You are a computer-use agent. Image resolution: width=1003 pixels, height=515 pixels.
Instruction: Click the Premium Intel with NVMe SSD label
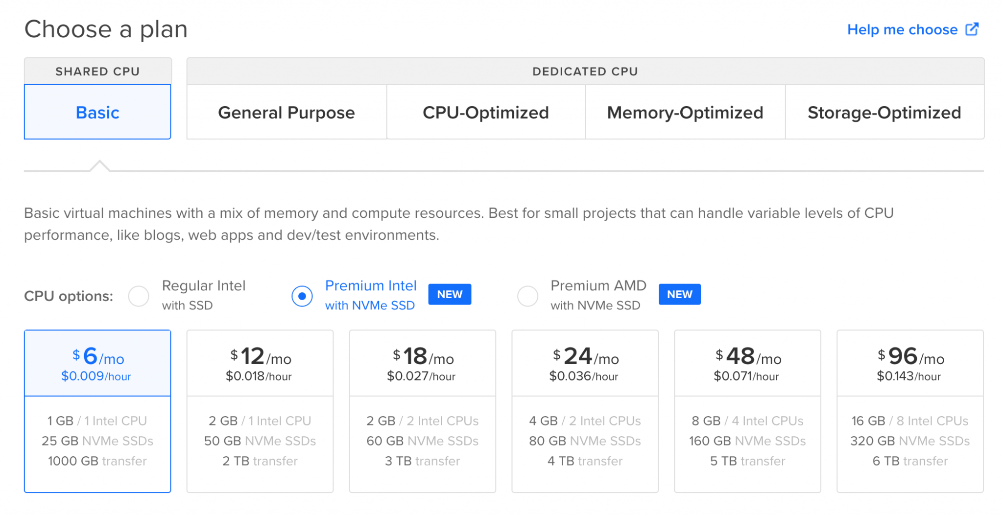371,295
